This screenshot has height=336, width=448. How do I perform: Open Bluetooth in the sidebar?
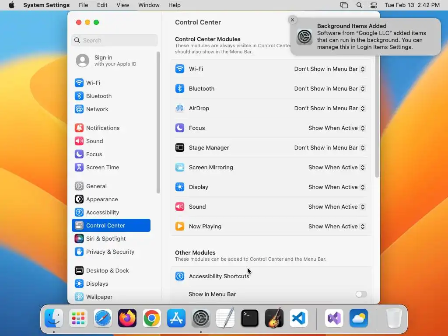click(111, 96)
